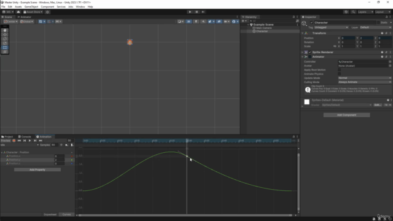Open Scene camera settings dropdown
Image resolution: width=393 pixels, height=221 pixels.
tap(227, 21)
